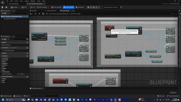Viewport: 181px width, 102px height.
Task: Select the red Custom Event node
Action: point(109,28)
